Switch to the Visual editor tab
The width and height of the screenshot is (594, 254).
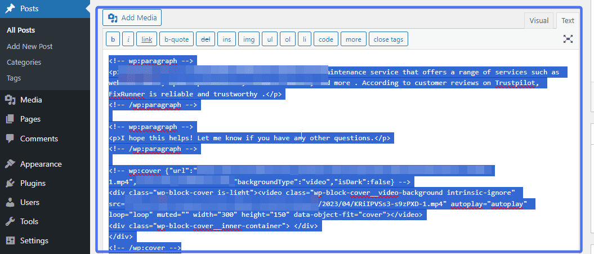[x=539, y=20]
